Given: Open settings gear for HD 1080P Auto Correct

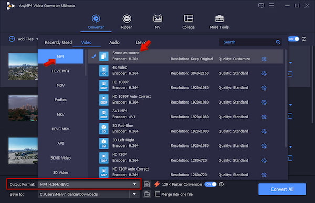Looking at the screenshot, I should tap(264, 103).
